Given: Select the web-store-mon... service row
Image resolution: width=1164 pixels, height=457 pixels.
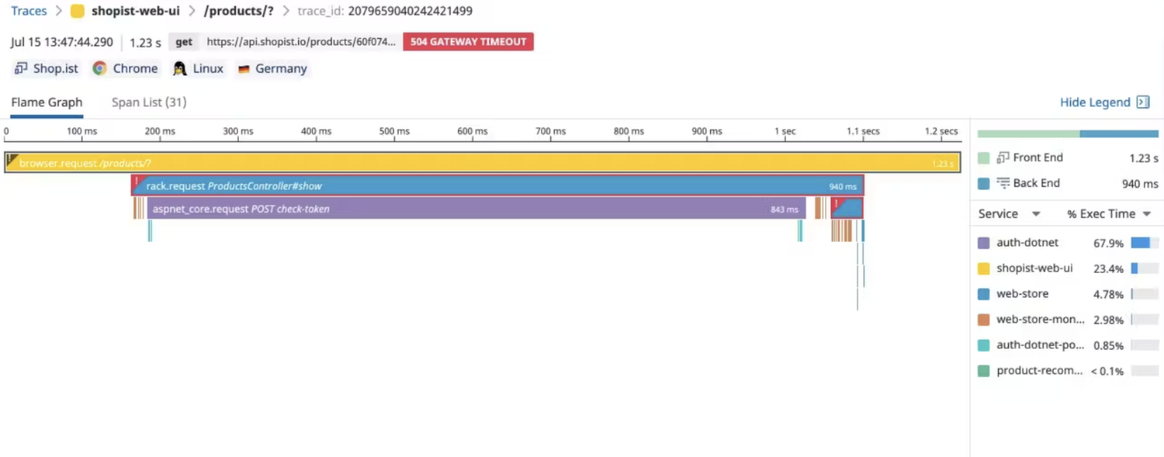Looking at the screenshot, I should tap(1068, 320).
